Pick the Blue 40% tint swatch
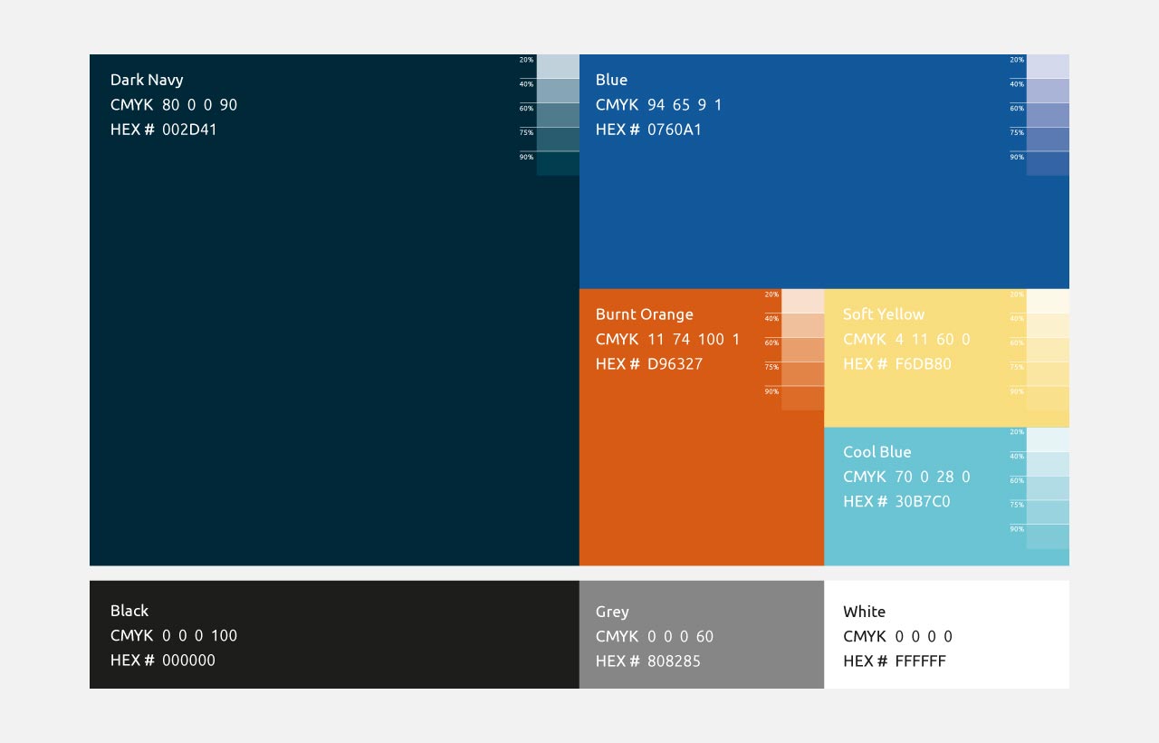The image size is (1159, 743). (1048, 91)
